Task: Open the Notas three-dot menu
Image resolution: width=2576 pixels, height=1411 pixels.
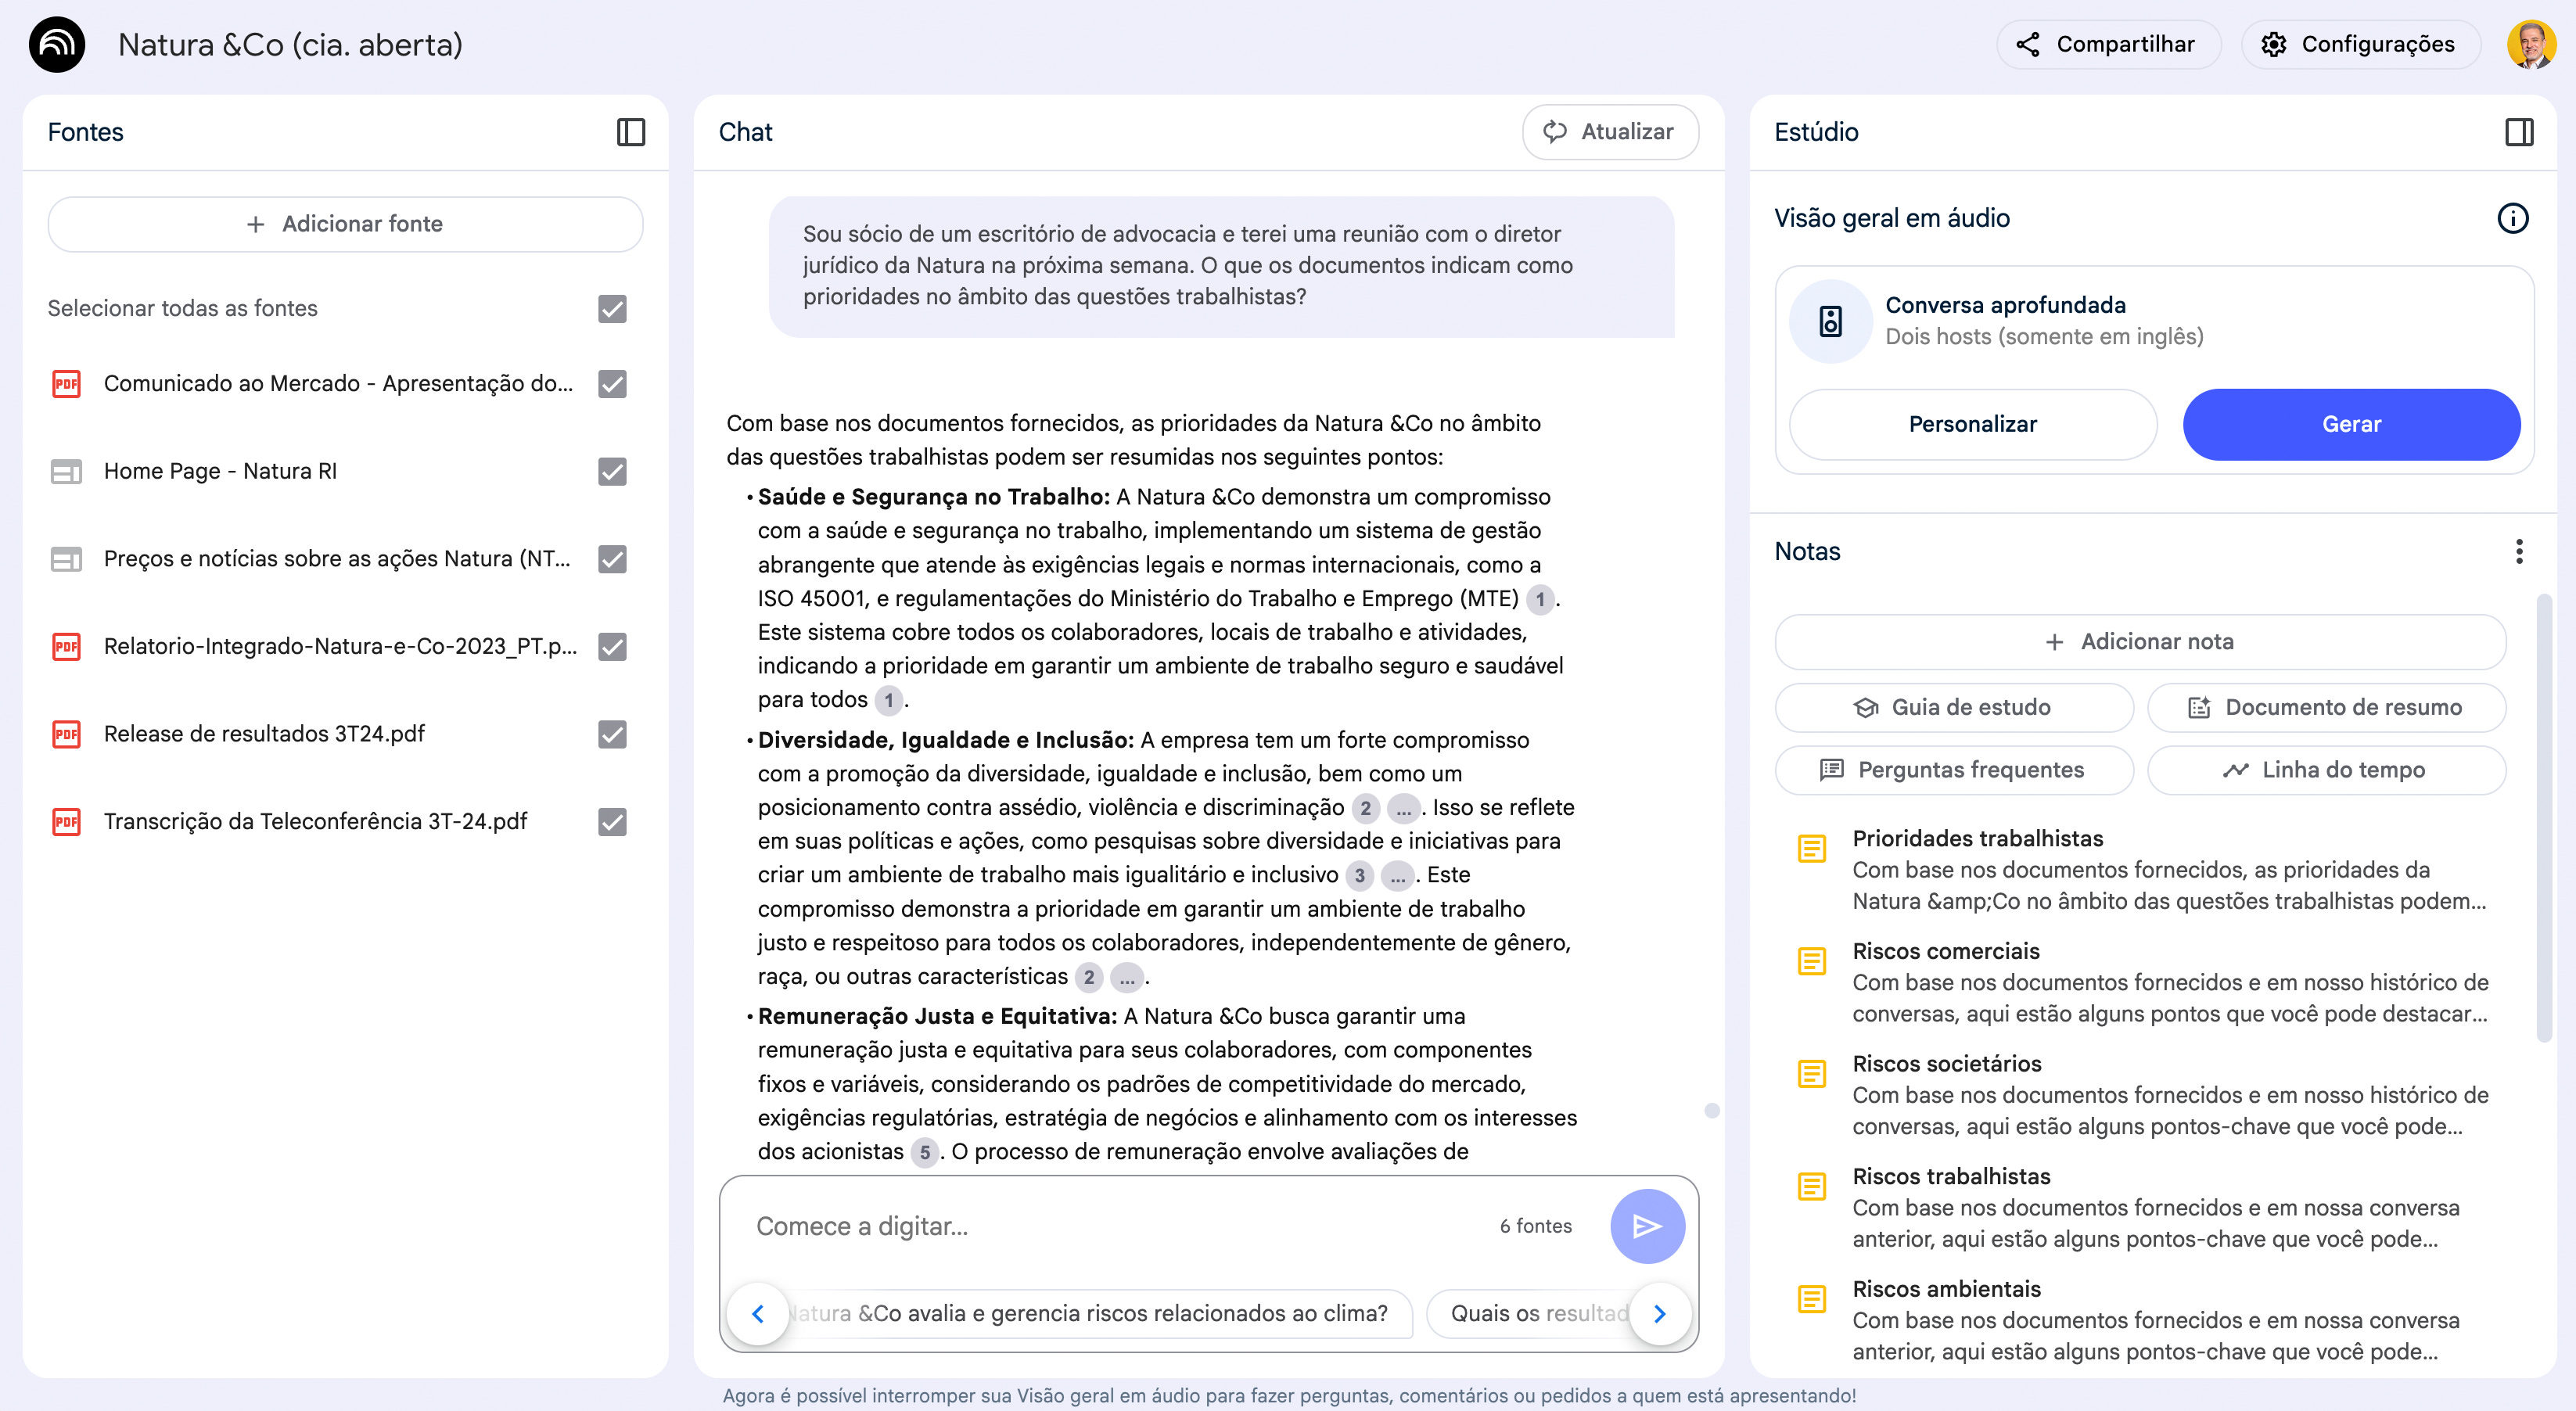Action: click(x=2518, y=552)
